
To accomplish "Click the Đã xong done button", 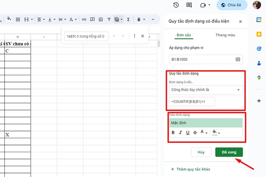I will tap(229, 152).
